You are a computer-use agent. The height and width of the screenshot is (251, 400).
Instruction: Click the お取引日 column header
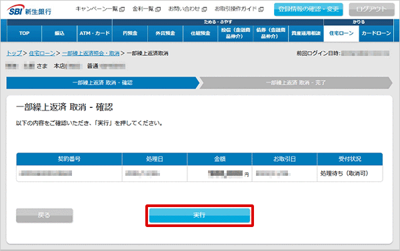pos(285,159)
